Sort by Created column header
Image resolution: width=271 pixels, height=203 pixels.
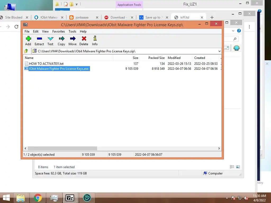(x=206, y=58)
